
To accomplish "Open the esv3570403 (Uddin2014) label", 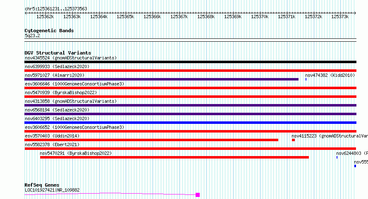I will point(52,136).
